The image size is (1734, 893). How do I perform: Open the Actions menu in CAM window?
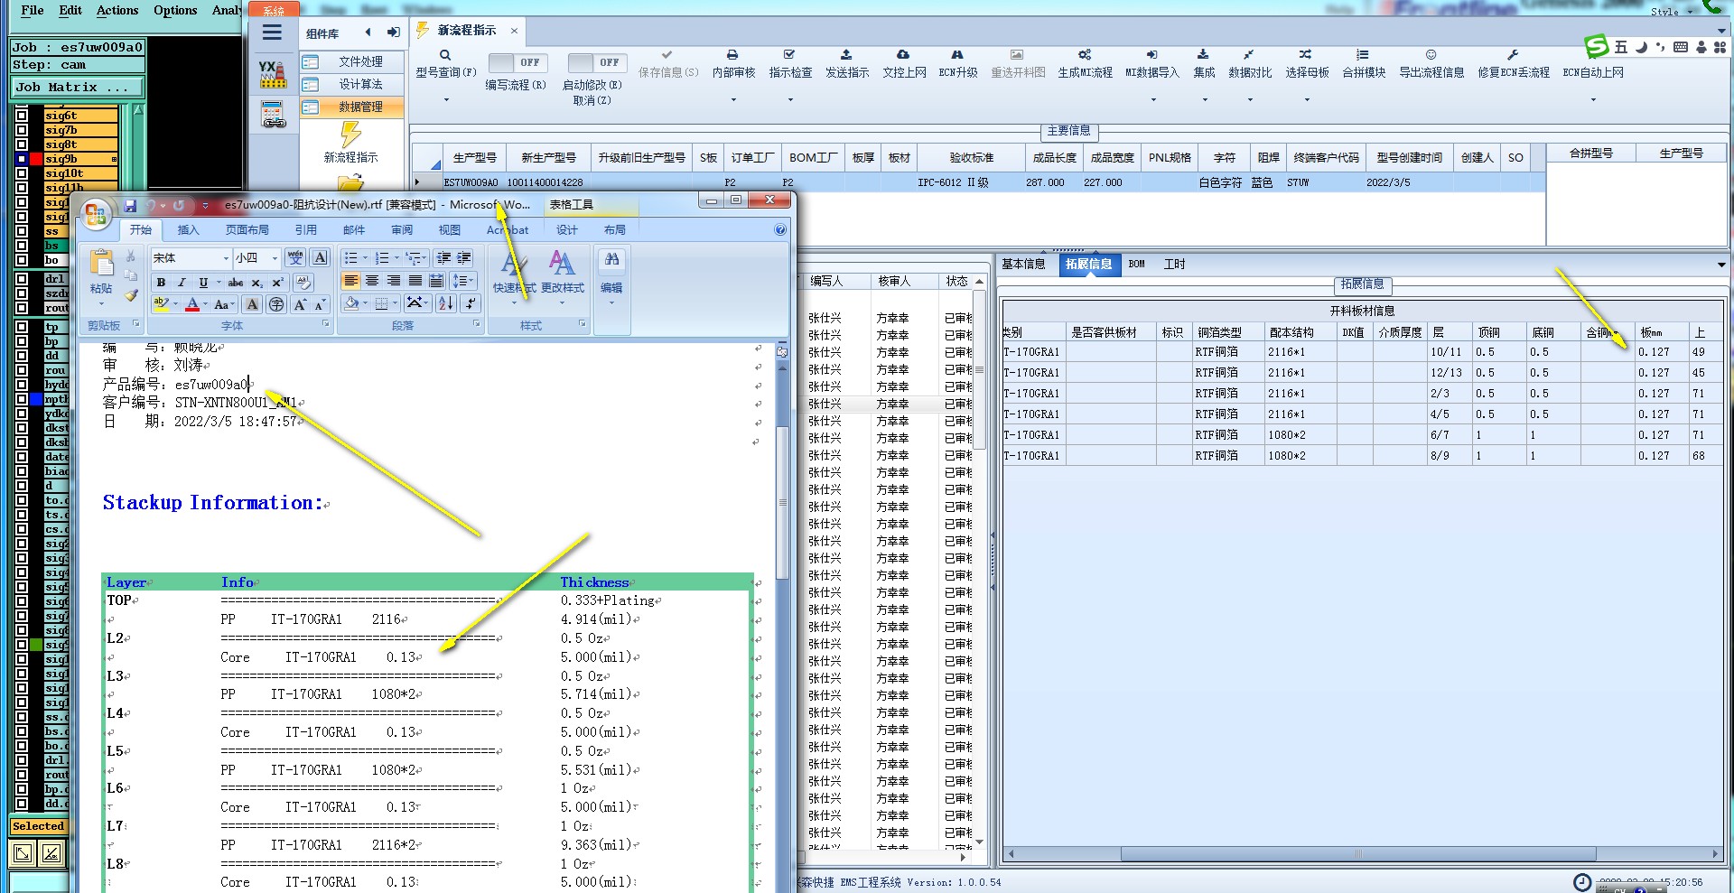pos(117,10)
